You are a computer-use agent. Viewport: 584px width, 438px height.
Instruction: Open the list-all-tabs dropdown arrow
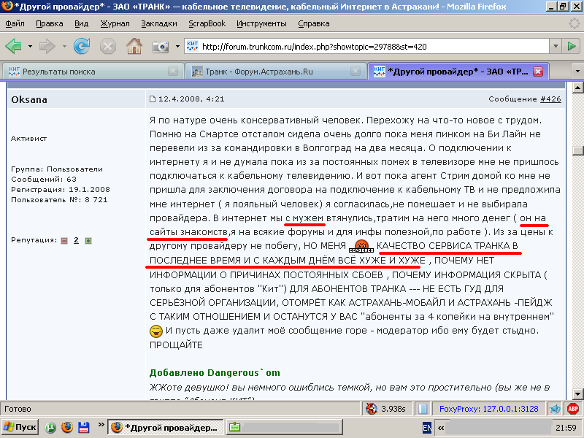(577, 71)
